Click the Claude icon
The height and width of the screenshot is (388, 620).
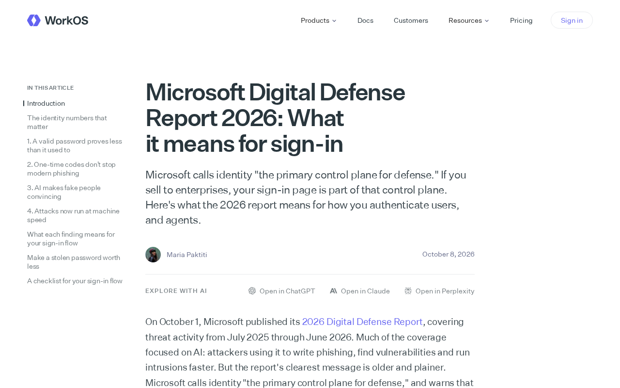333,291
